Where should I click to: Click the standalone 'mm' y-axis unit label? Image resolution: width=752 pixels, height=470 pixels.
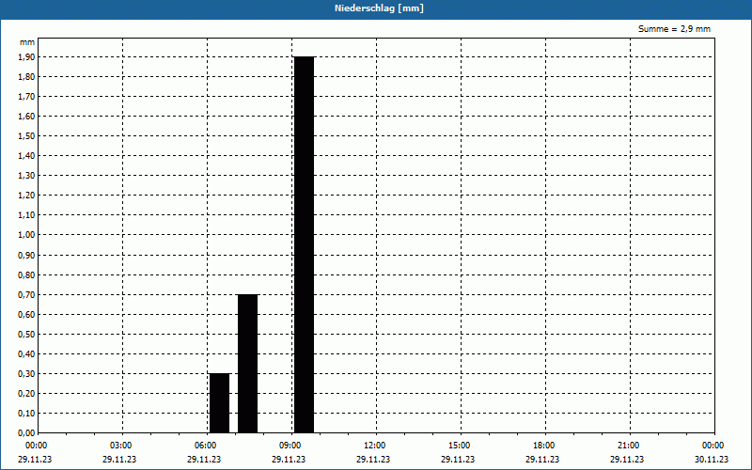coord(27,42)
